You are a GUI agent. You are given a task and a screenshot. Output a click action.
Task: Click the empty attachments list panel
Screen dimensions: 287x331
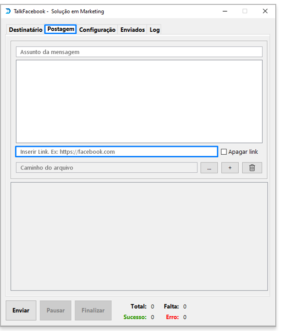pyautogui.click(x=139, y=236)
